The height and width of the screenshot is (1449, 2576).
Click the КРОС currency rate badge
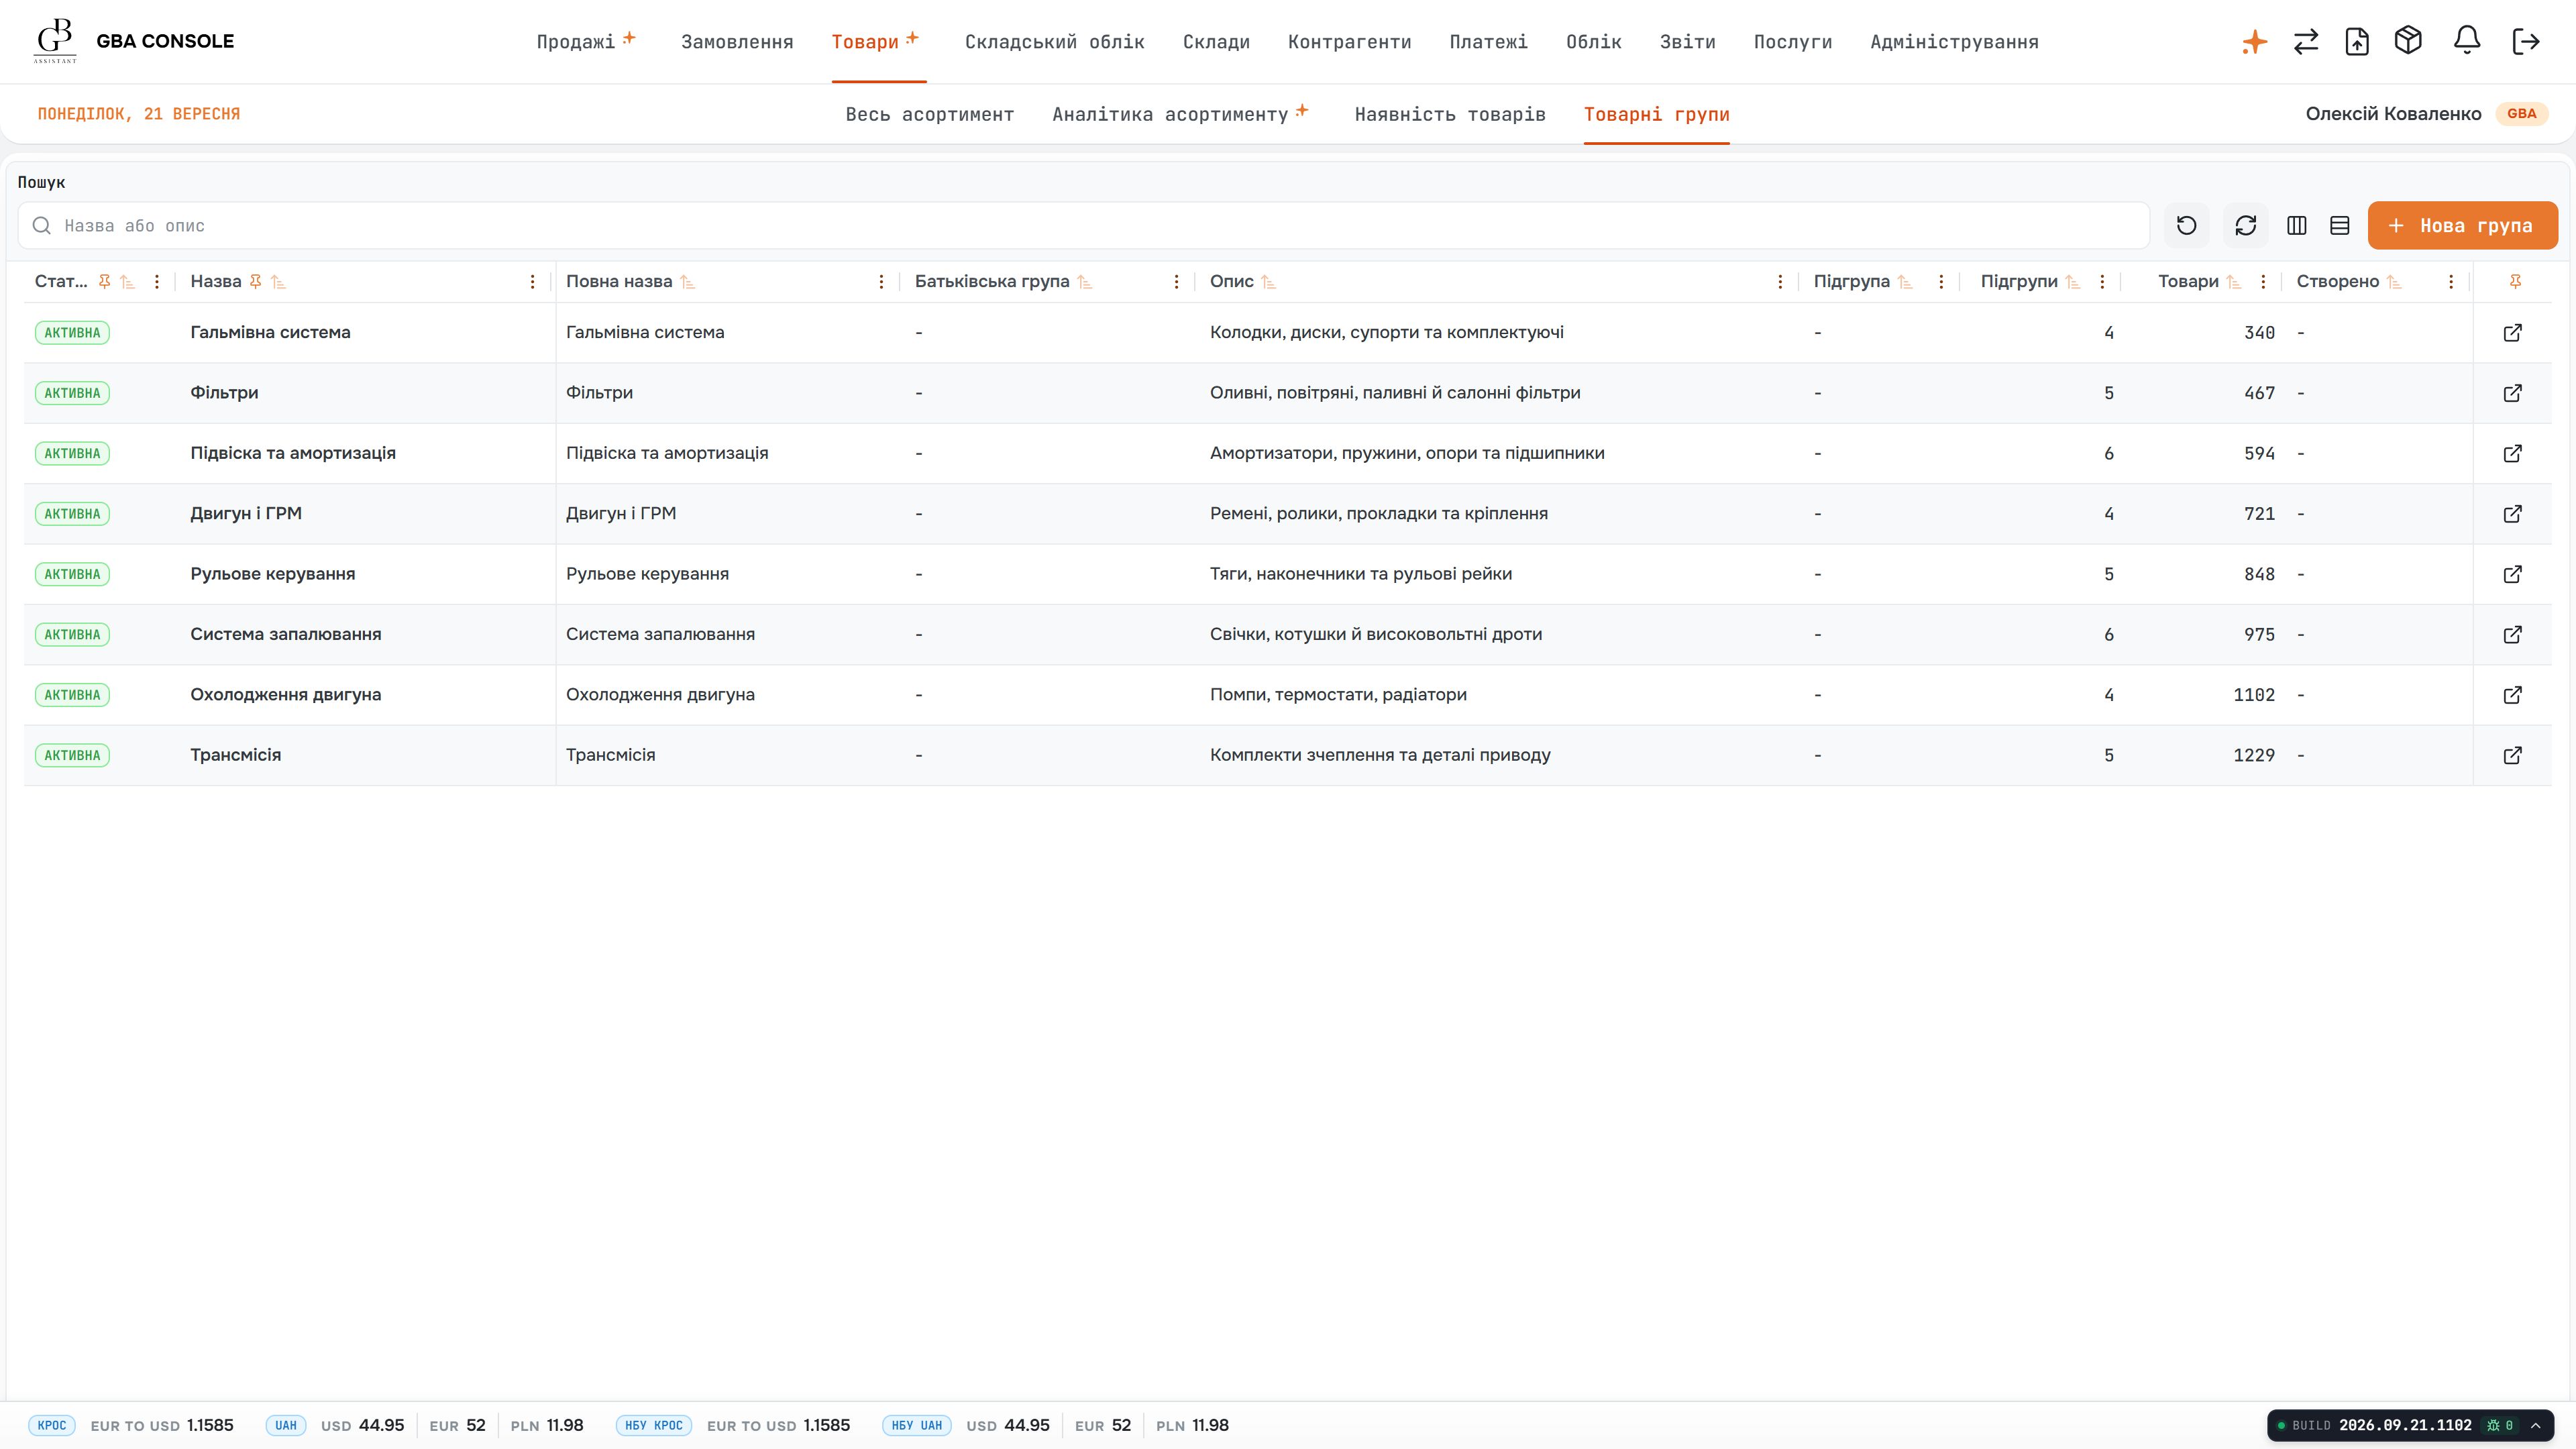tap(52, 1426)
